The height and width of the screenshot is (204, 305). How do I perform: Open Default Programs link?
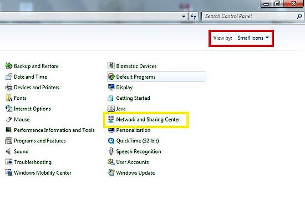tap(136, 77)
